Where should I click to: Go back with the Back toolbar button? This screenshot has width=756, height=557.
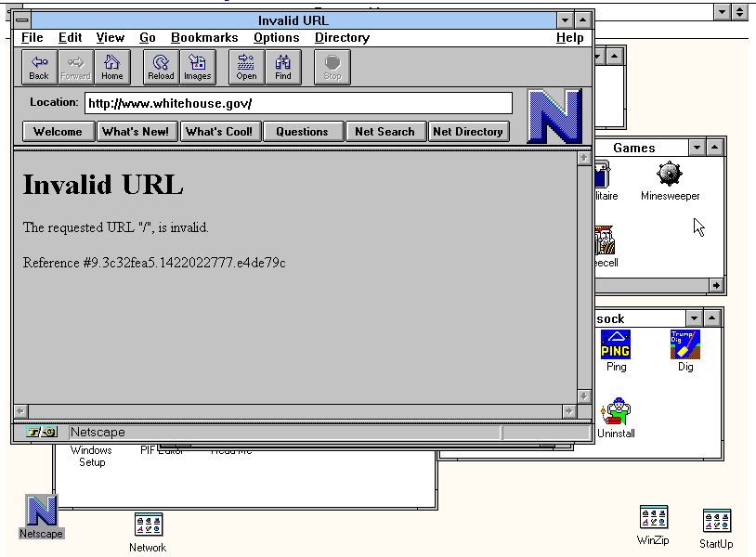pyautogui.click(x=39, y=67)
